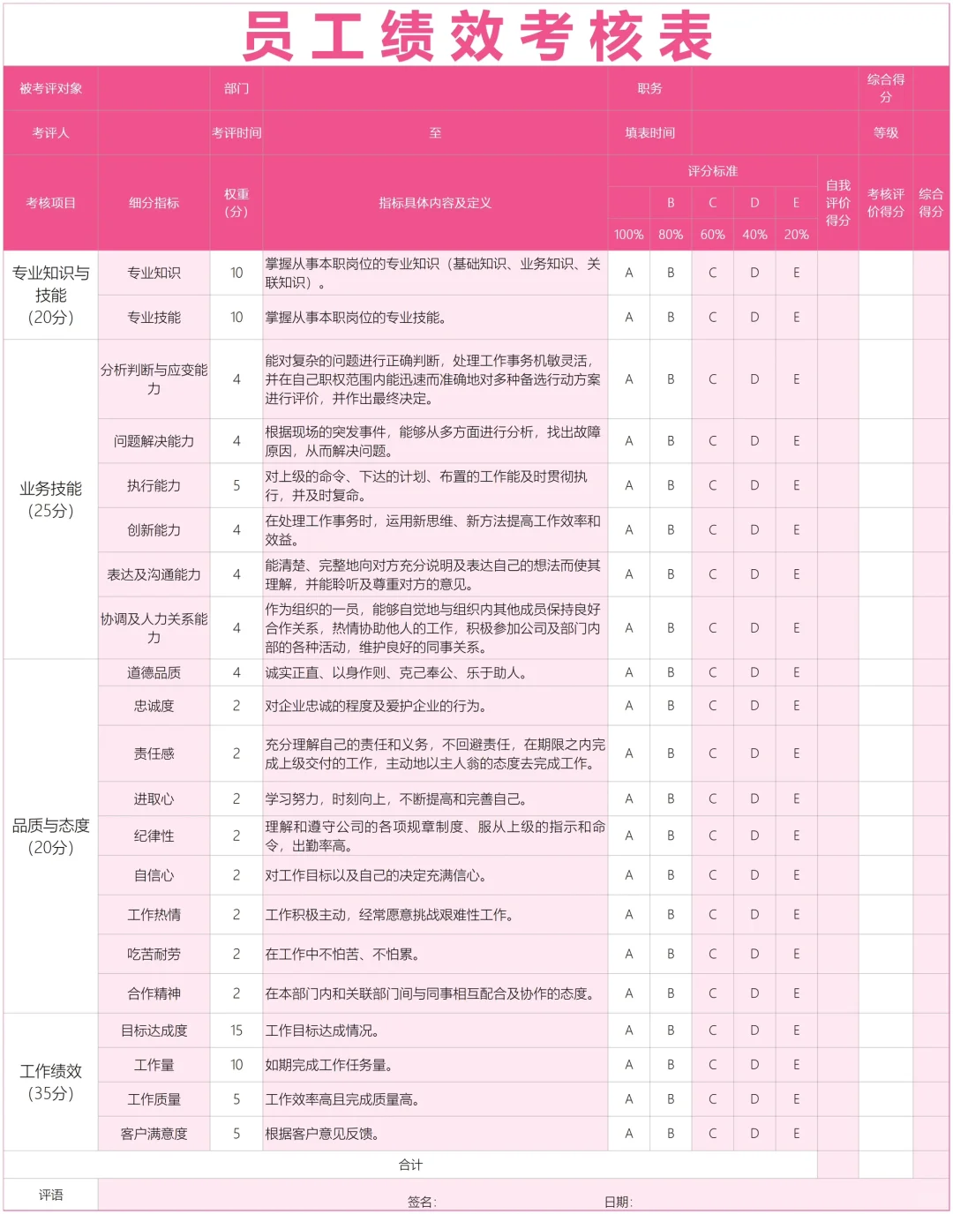Select the 目标达成度 indicator cell
The image size is (953, 1214).
pyautogui.click(x=154, y=1030)
